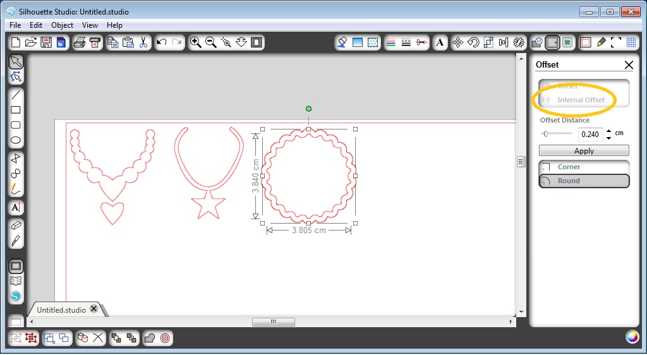Click the Zoom In magnifier

pos(196,42)
